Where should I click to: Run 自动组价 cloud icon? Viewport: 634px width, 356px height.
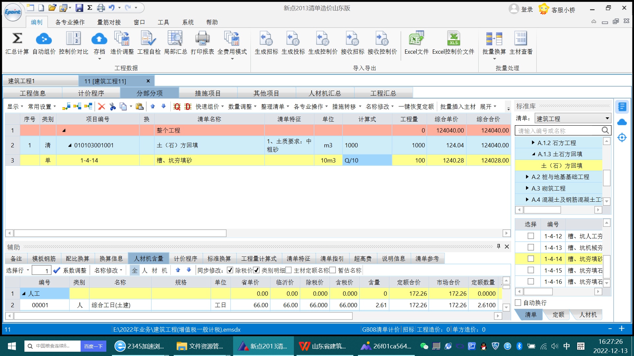[44, 39]
